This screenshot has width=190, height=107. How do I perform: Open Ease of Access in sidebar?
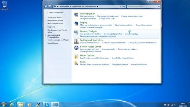[53, 43]
